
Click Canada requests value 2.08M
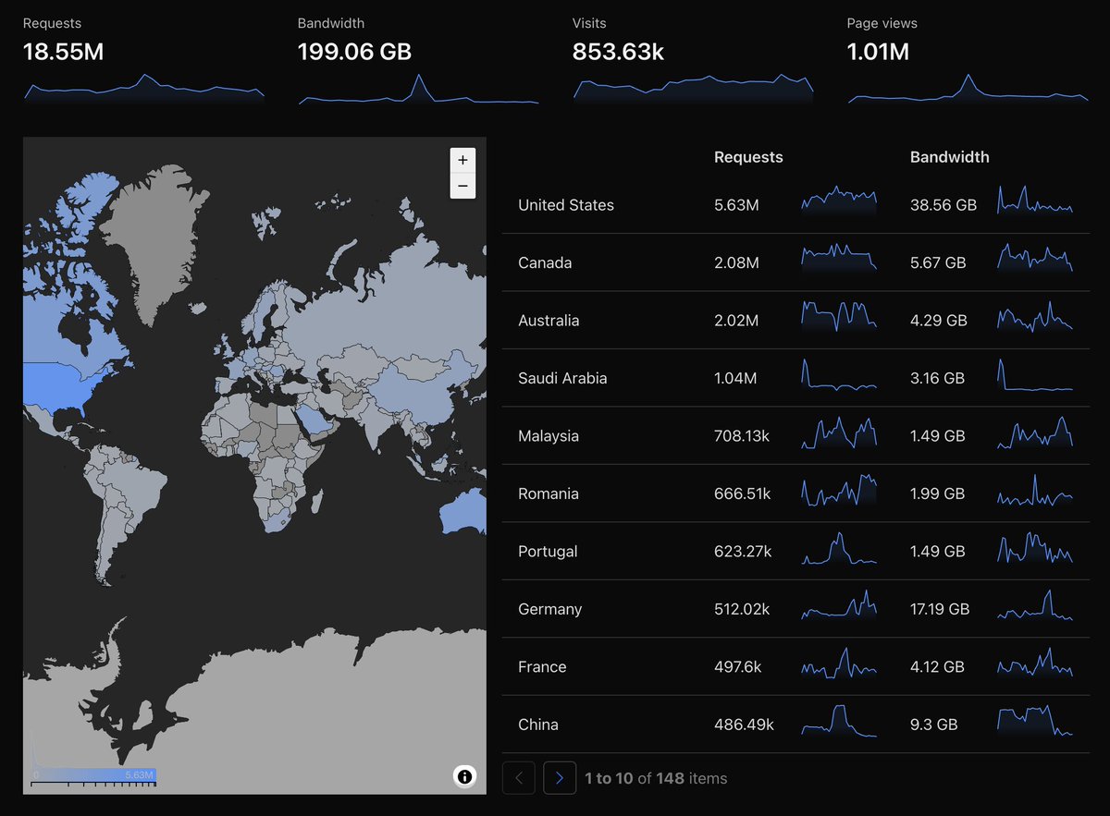click(x=736, y=262)
